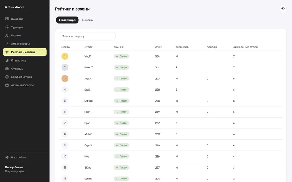
Task: Switch to the Сезоны tab
Action: coord(88,20)
